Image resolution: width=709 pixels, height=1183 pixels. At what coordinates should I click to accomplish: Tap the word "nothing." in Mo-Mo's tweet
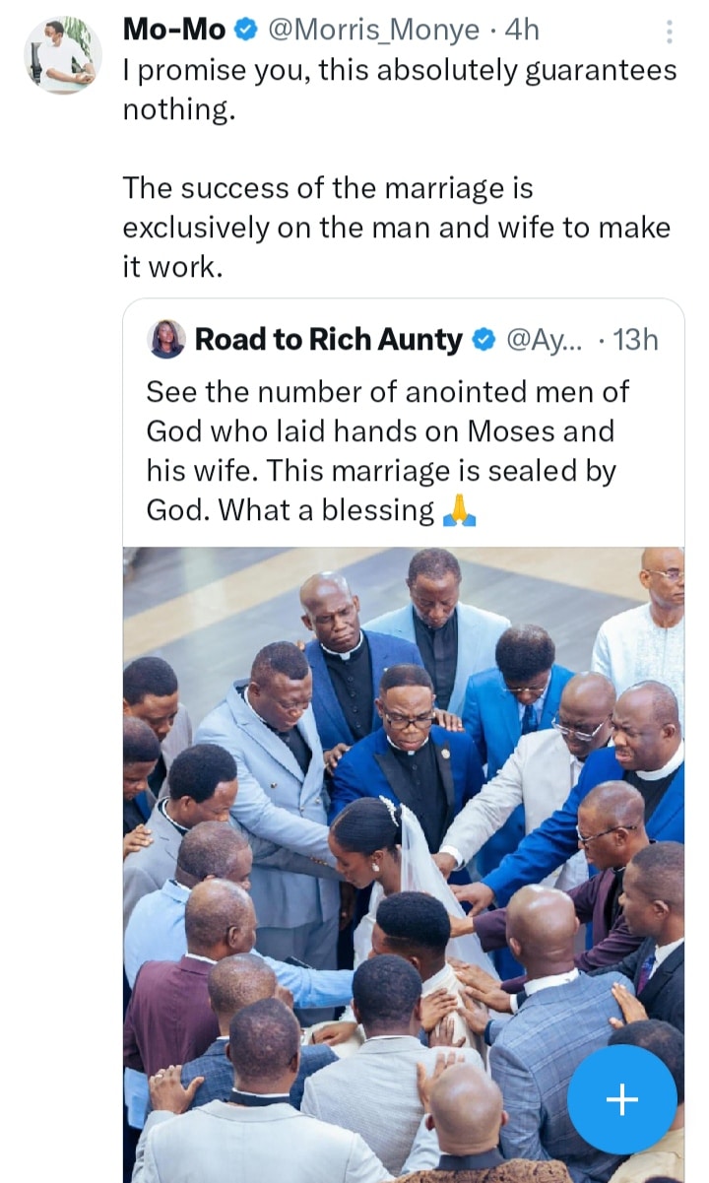tap(179, 110)
